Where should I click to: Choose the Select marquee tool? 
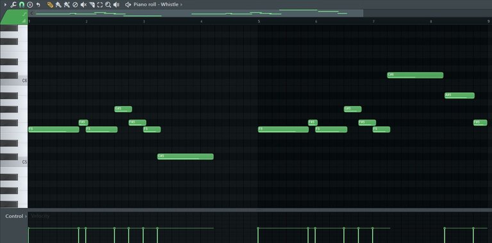click(100, 4)
